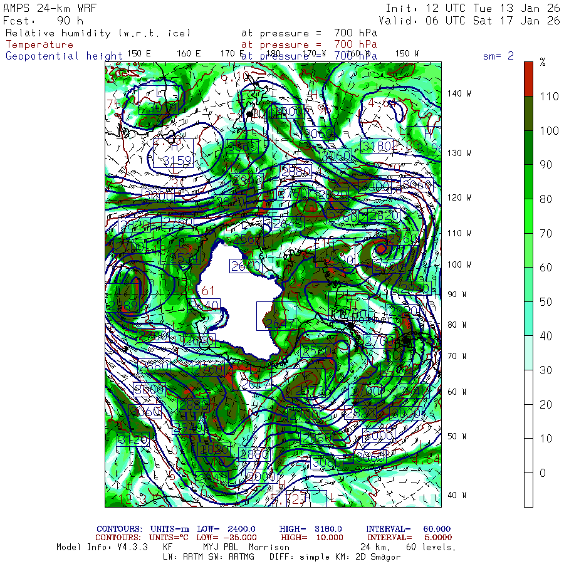The image size is (564, 564).
Task: Select the colorbar segment between 100 and 110
Action: (x=528, y=113)
